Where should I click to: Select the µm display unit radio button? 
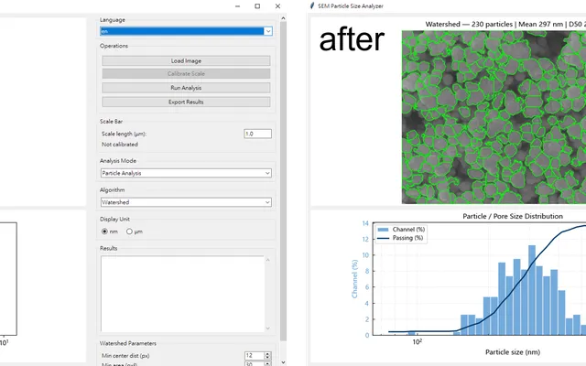pos(129,231)
